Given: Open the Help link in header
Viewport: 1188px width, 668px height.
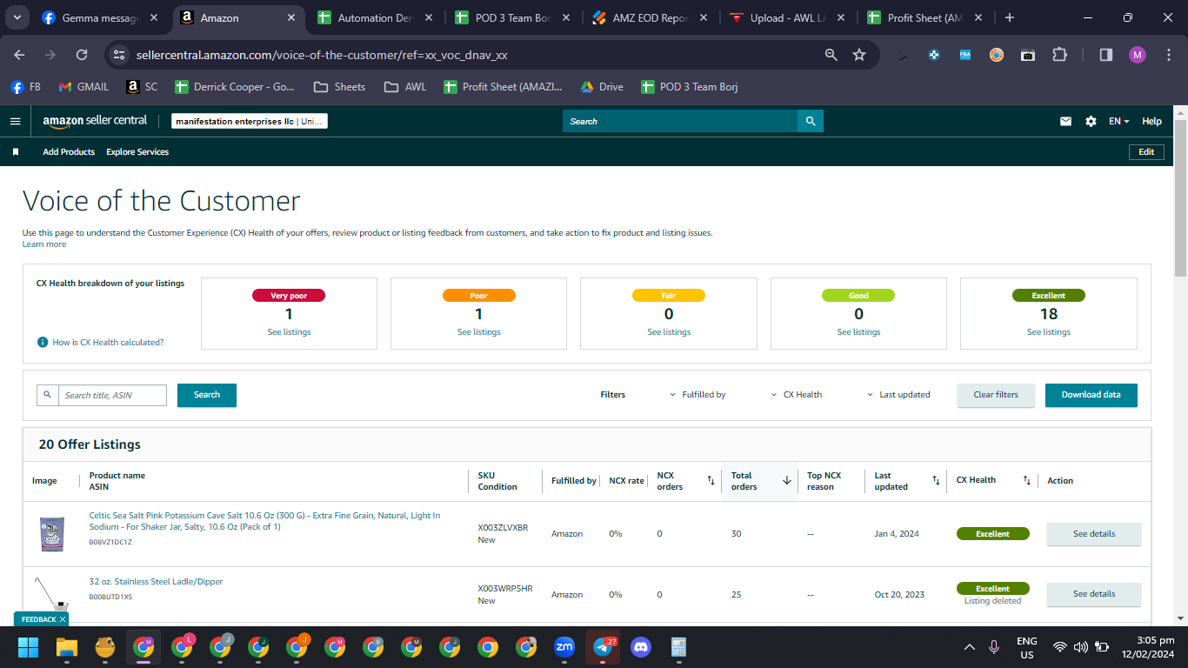Looking at the screenshot, I should click(1151, 121).
